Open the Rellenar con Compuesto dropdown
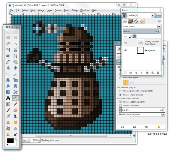 tap(163, 114)
